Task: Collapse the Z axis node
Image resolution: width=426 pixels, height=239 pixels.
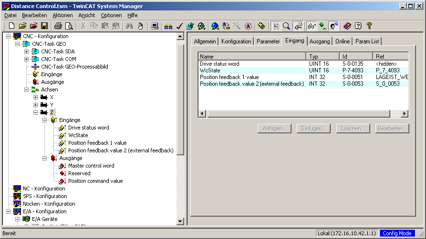Action: [36, 112]
